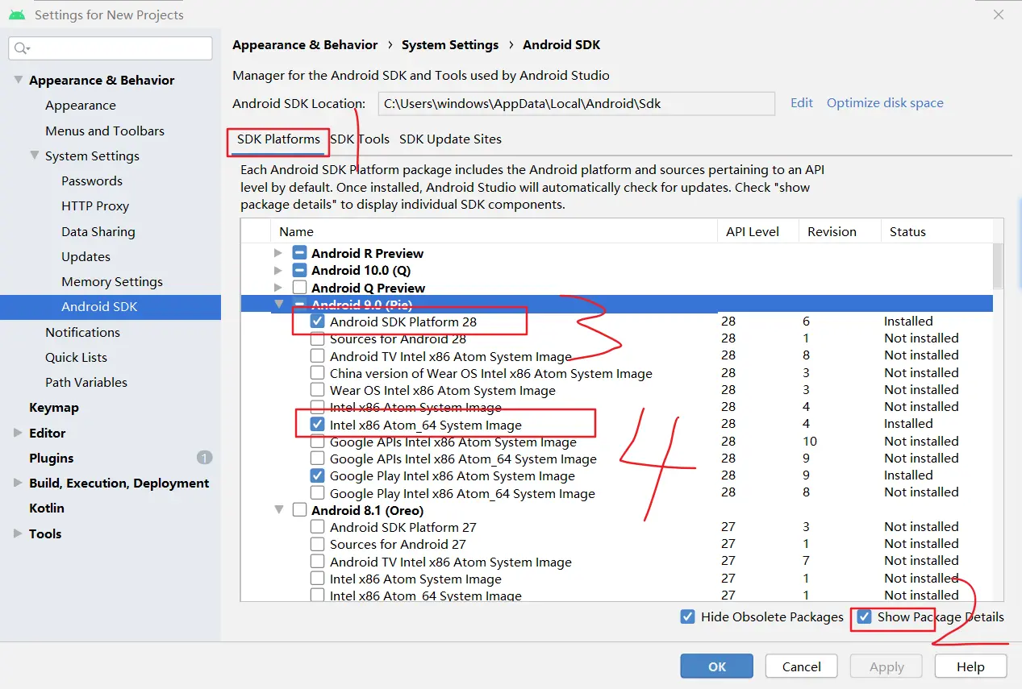The height and width of the screenshot is (689, 1022).
Task: Select Android SDK in sidebar
Action: click(111, 307)
